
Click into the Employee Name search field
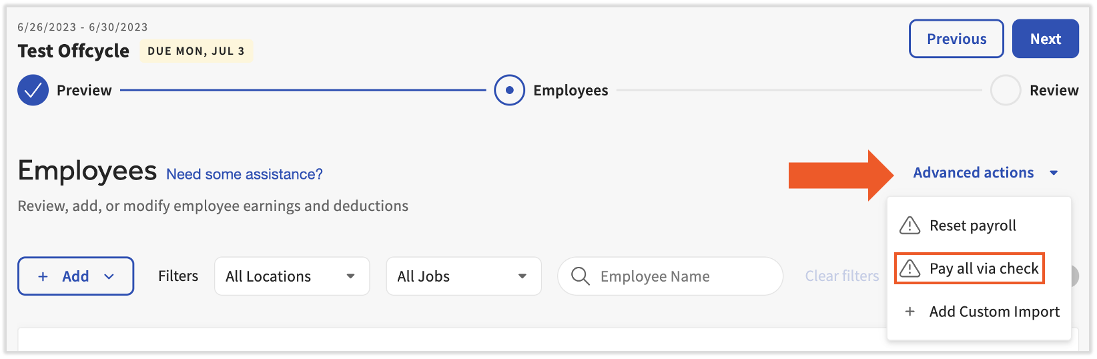tap(681, 276)
